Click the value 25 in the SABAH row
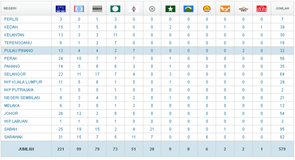295x160 pixels. point(61,129)
